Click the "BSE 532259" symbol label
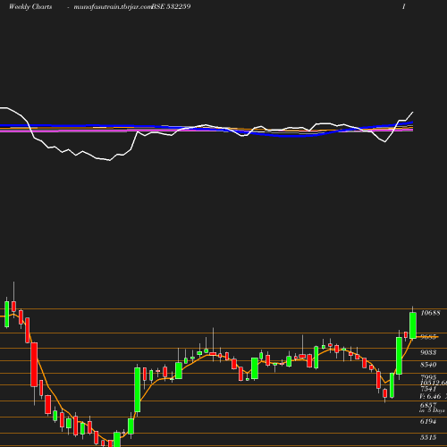The width and height of the screenshot is (447, 447). pyautogui.click(x=171, y=6)
